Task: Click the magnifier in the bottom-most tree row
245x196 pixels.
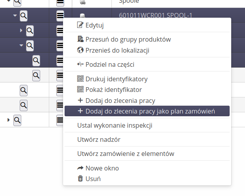Action: (17, 119)
